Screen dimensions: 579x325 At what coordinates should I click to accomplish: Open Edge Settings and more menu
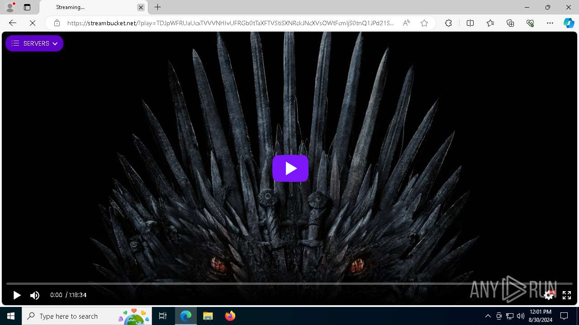click(550, 23)
